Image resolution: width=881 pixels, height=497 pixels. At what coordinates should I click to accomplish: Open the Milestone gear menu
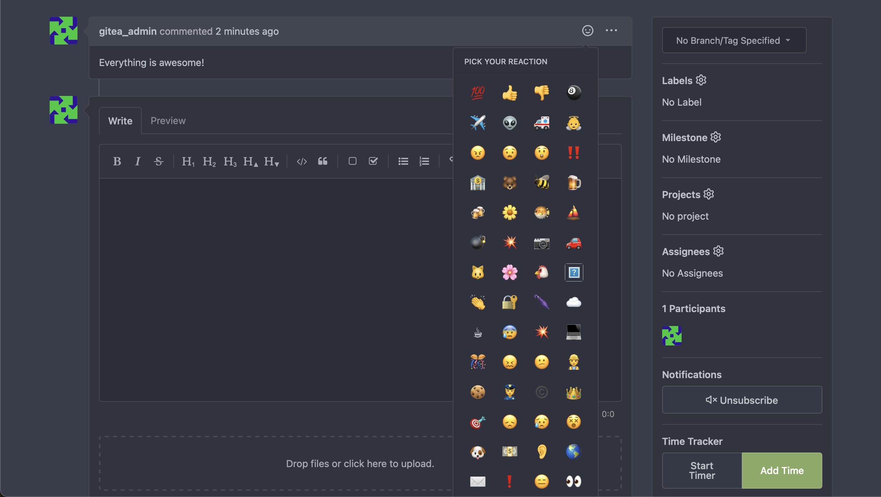[x=716, y=137]
